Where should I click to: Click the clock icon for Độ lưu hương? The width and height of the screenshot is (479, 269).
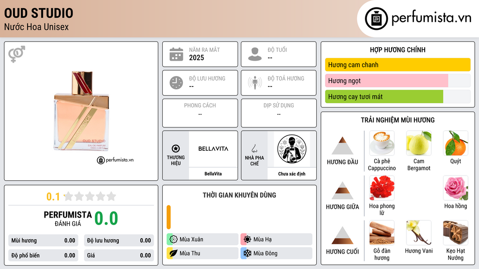[176, 83]
